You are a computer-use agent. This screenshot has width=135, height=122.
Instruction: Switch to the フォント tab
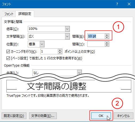click(x=9, y=14)
